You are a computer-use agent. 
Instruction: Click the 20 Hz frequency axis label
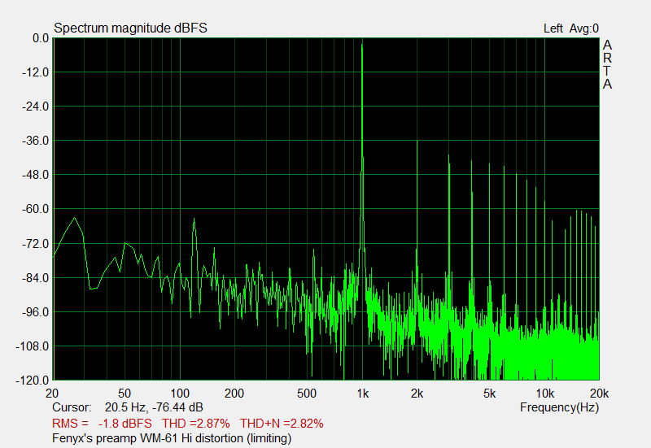tap(52, 394)
